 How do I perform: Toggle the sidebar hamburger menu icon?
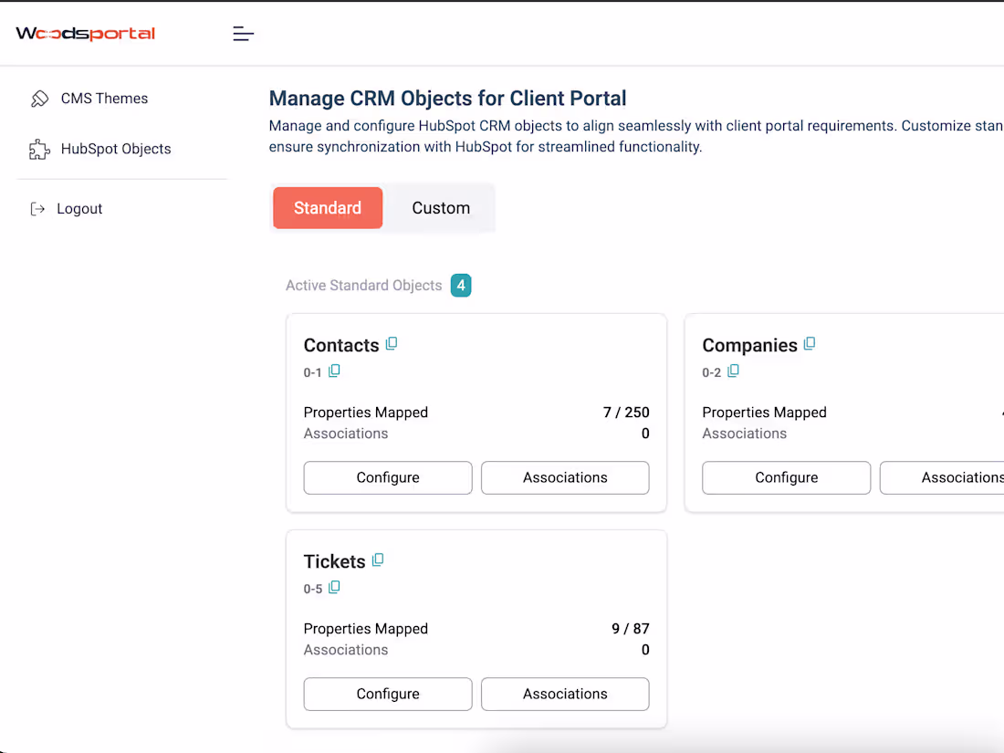pyautogui.click(x=244, y=33)
